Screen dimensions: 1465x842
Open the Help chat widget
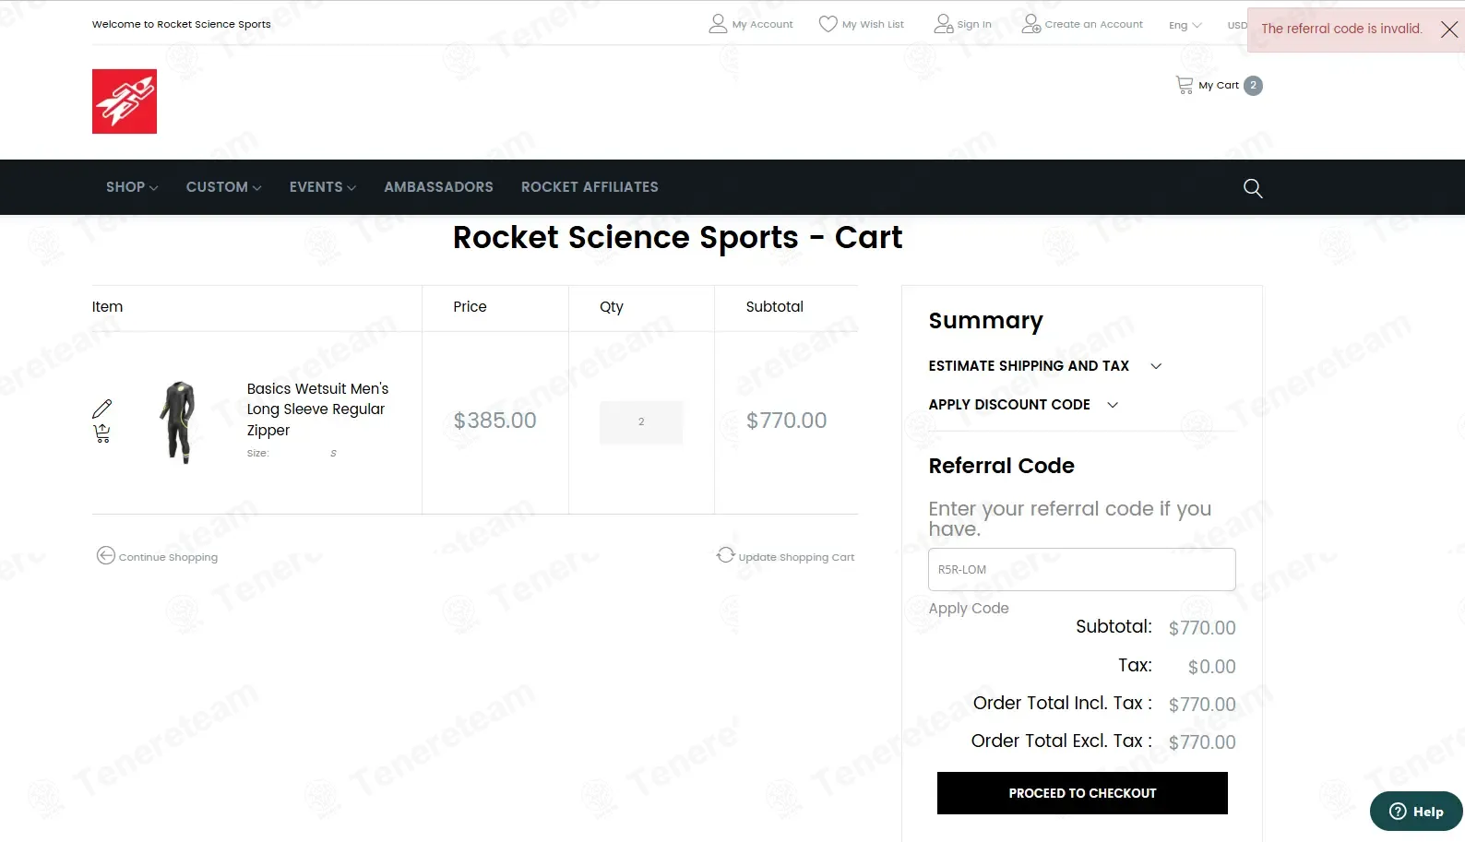(x=1416, y=812)
